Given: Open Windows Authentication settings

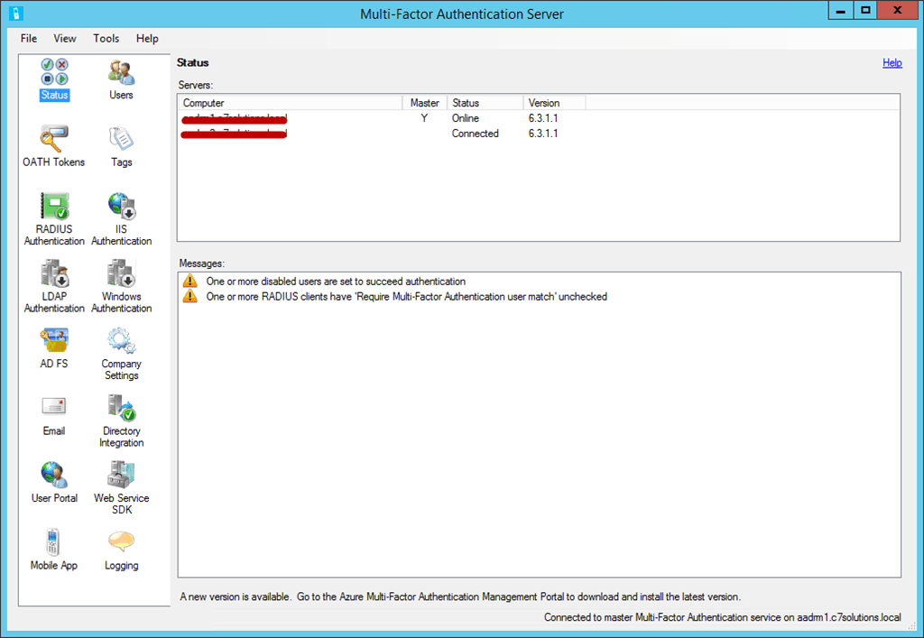Looking at the screenshot, I should point(122,286).
